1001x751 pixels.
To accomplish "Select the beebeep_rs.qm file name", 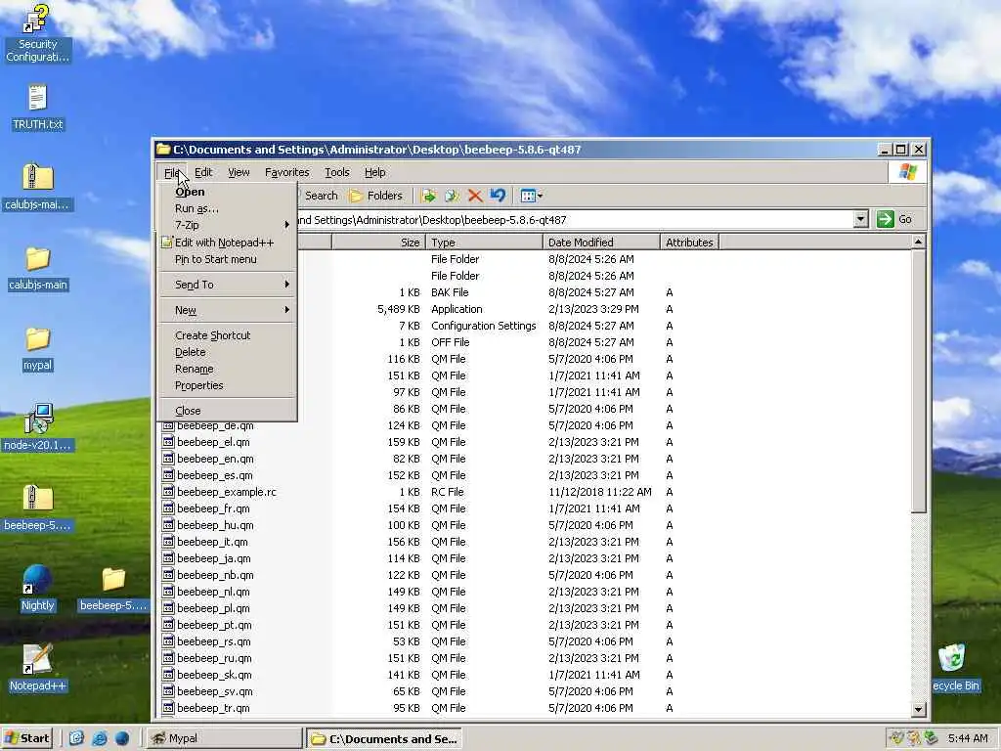I will pyautogui.click(x=214, y=641).
